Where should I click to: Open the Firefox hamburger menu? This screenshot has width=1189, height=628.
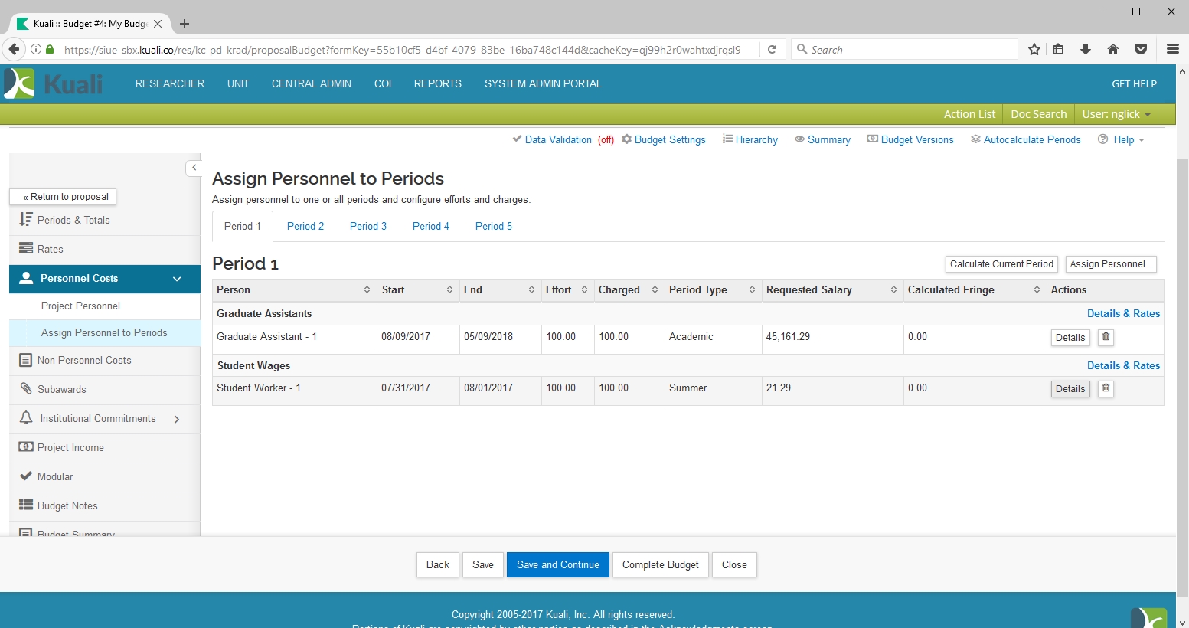1172,49
